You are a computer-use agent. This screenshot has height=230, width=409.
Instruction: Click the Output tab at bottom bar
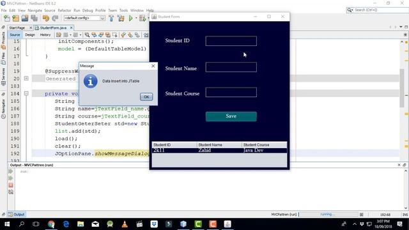click(17, 215)
